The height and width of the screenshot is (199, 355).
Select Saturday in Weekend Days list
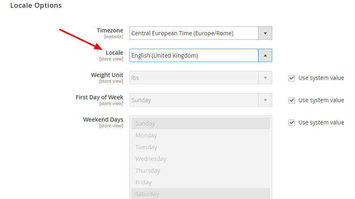[x=201, y=194]
